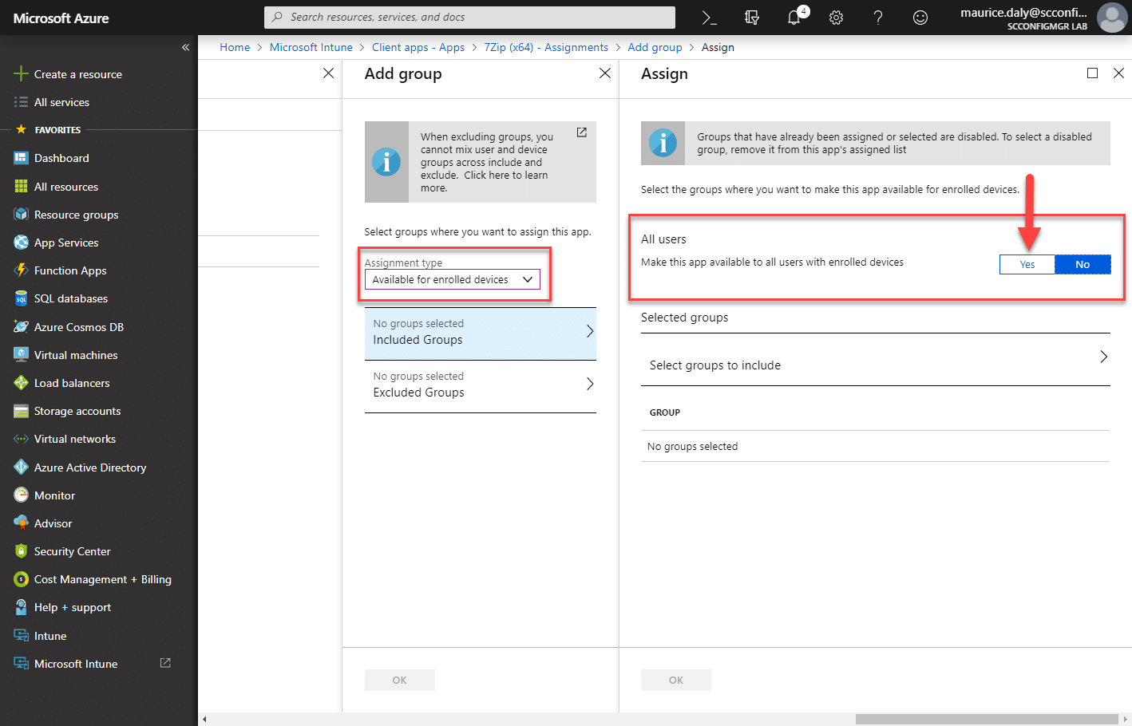Click the App Services globe icon

(21, 242)
